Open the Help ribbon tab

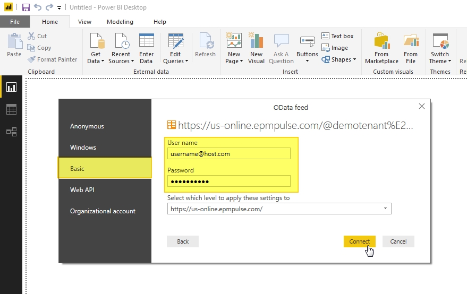point(159,22)
